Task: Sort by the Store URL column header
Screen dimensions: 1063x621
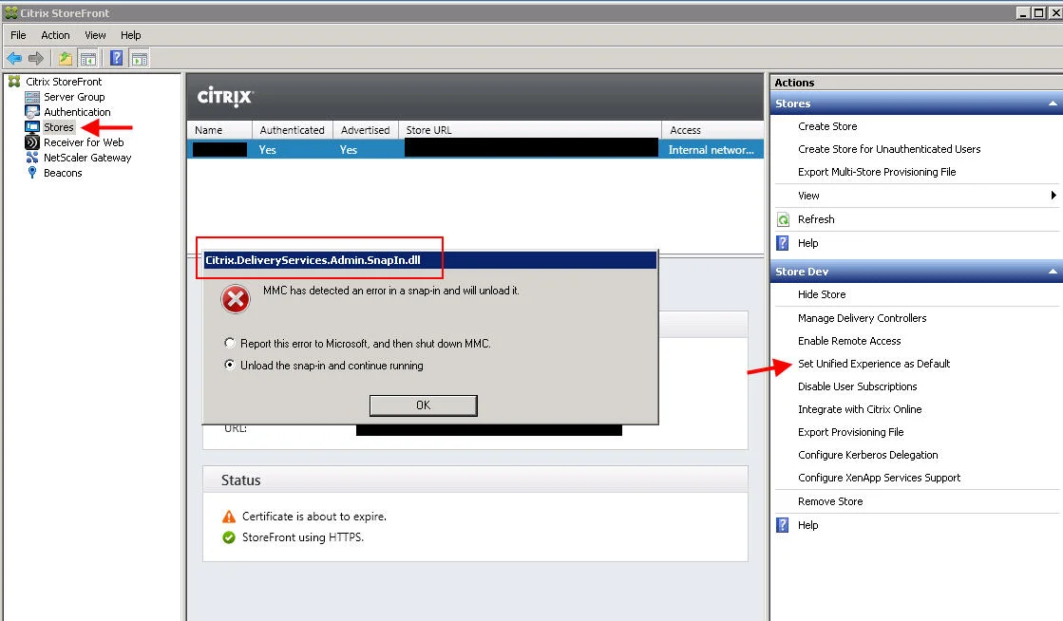Action: coord(529,130)
